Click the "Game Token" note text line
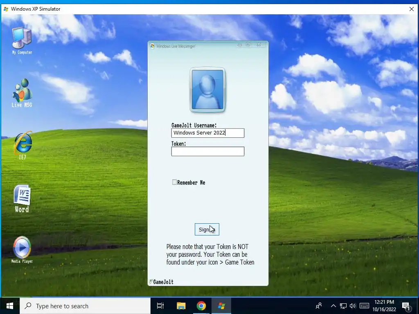This screenshot has width=419, height=314. (x=210, y=262)
